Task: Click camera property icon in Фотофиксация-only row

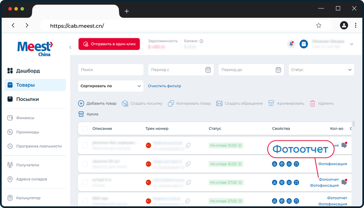Action: tap(289, 164)
